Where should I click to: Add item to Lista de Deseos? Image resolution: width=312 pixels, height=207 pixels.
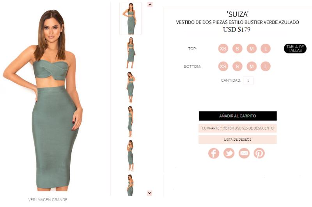[238, 140]
